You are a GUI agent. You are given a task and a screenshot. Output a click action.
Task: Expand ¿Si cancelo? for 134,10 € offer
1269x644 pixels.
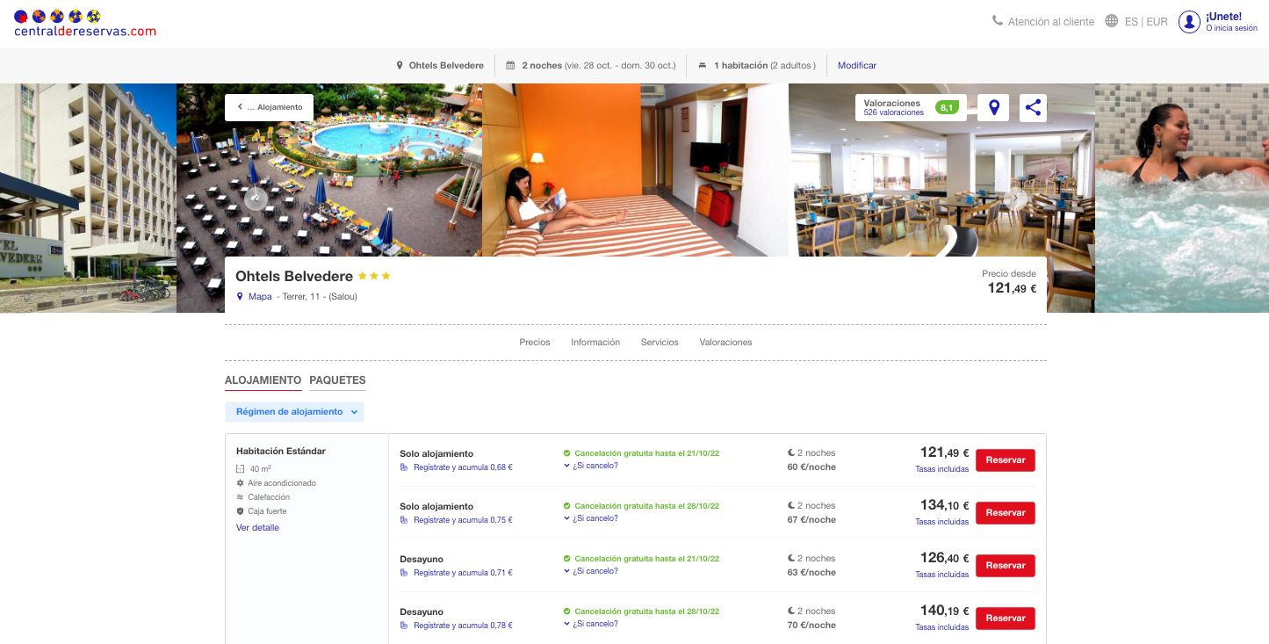pos(591,518)
